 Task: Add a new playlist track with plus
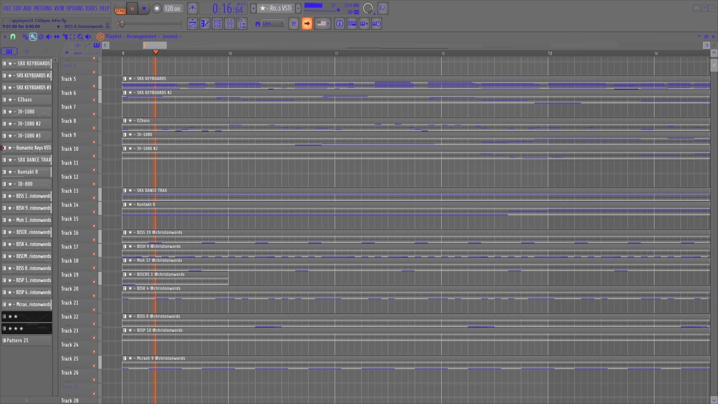coord(67,53)
